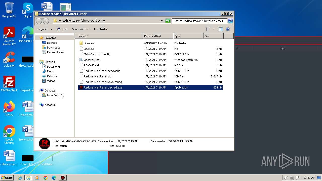Sort by the Date modified column
The image size is (322, 181).
[x=158, y=36]
